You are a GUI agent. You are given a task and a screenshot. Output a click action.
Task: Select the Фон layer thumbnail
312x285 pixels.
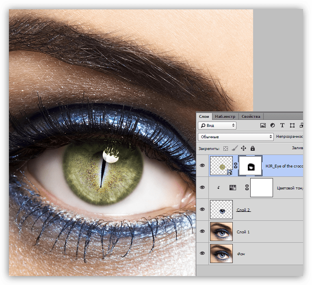(221, 254)
